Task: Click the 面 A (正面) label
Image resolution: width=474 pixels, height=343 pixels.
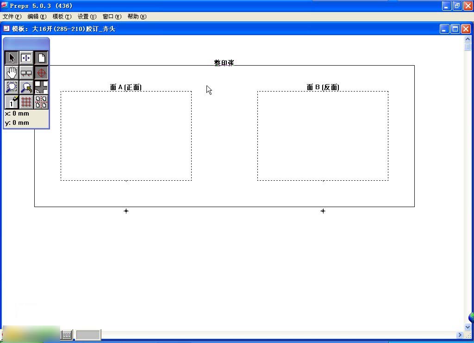Action: click(x=126, y=87)
